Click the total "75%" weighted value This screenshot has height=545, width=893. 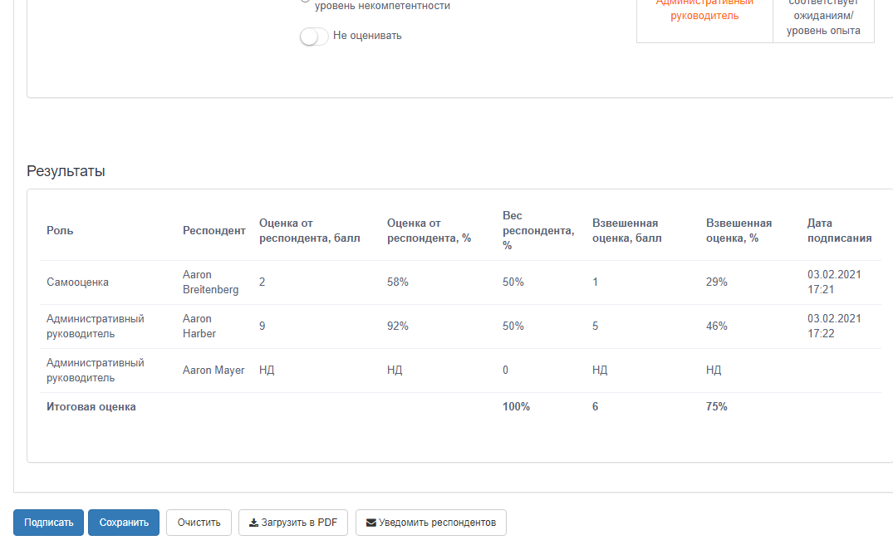716,406
